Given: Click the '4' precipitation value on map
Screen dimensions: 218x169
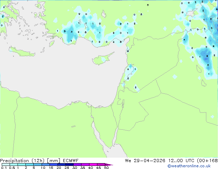Looking at the screenshot, I should [x=184, y=40].
